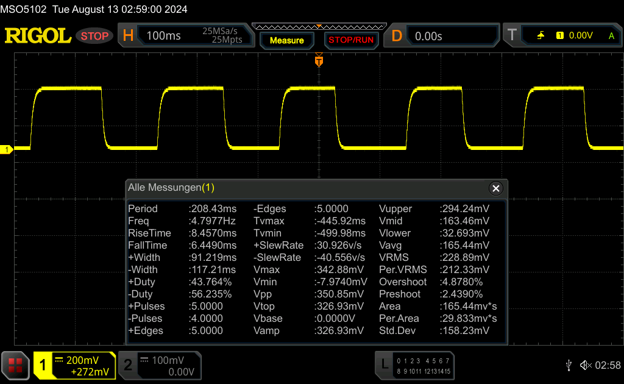The width and height of the screenshot is (624, 384).
Task: Toggle channel 1 at 200mV
Action: coord(74,365)
